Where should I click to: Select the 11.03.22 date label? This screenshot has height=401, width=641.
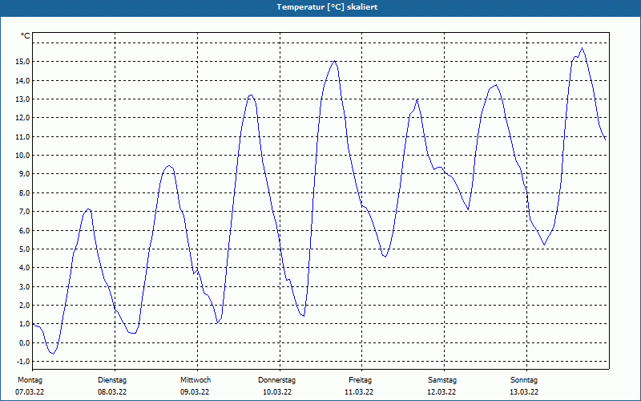[359, 392]
